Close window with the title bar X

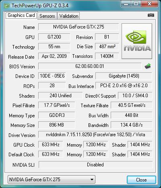149,4
